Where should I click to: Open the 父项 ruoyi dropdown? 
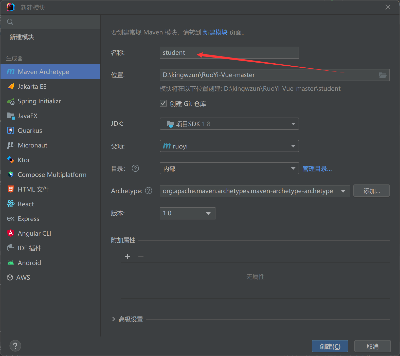pyautogui.click(x=229, y=146)
